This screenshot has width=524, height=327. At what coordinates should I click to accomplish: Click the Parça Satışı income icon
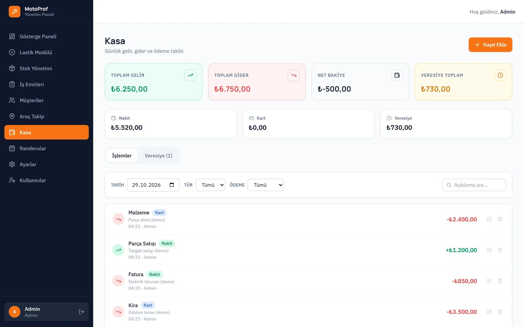point(118,250)
